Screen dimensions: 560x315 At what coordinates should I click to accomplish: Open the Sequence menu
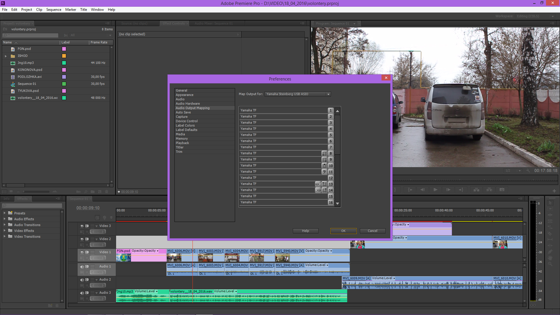tap(54, 10)
